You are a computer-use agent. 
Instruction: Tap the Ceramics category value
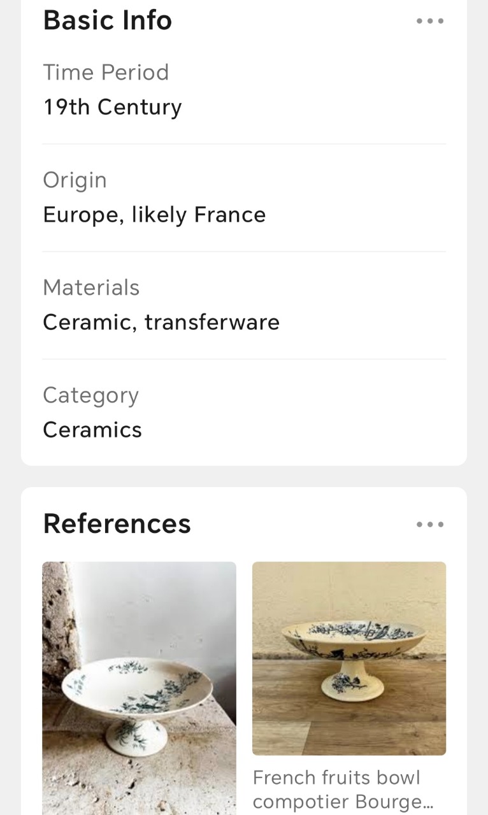click(x=92, y=430)
